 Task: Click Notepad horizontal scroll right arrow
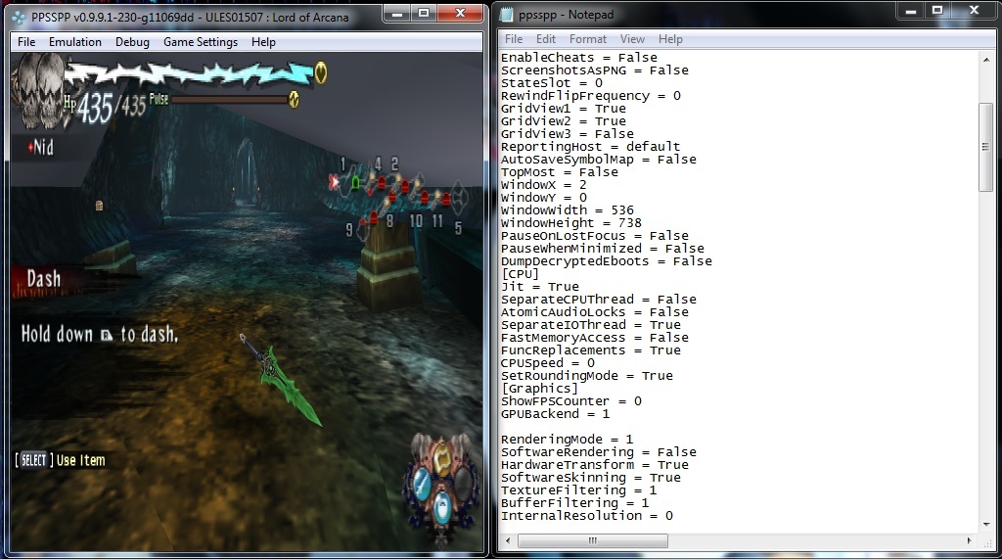[970, 541]
